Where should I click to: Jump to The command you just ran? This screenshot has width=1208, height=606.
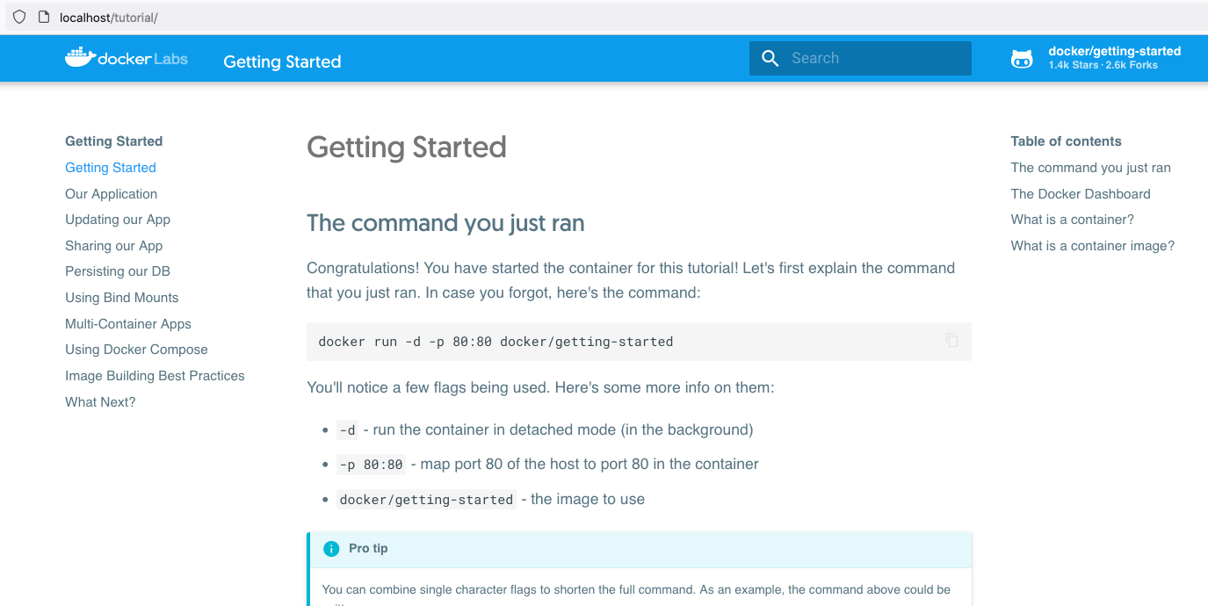point(1091,168)
